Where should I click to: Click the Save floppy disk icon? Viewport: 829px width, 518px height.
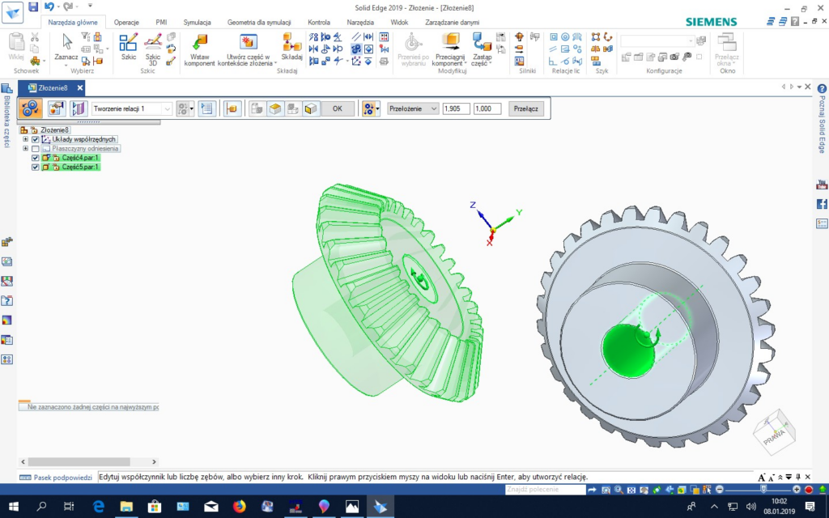point(33,6)
